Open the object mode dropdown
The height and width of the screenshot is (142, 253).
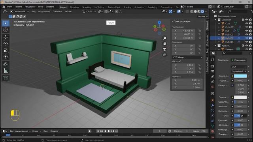pos(19,11)
